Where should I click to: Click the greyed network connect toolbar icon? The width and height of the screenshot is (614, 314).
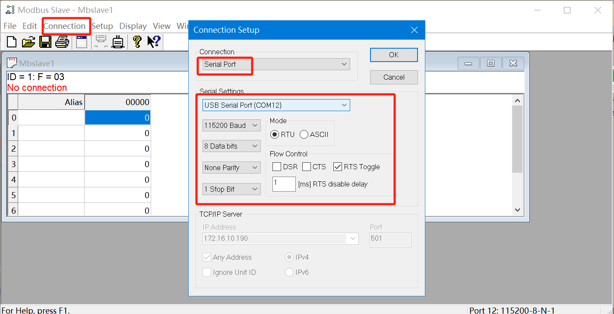click(101, 42)
